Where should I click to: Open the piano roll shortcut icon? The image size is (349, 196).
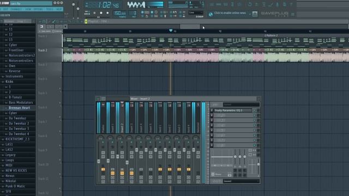pos(225,4)
